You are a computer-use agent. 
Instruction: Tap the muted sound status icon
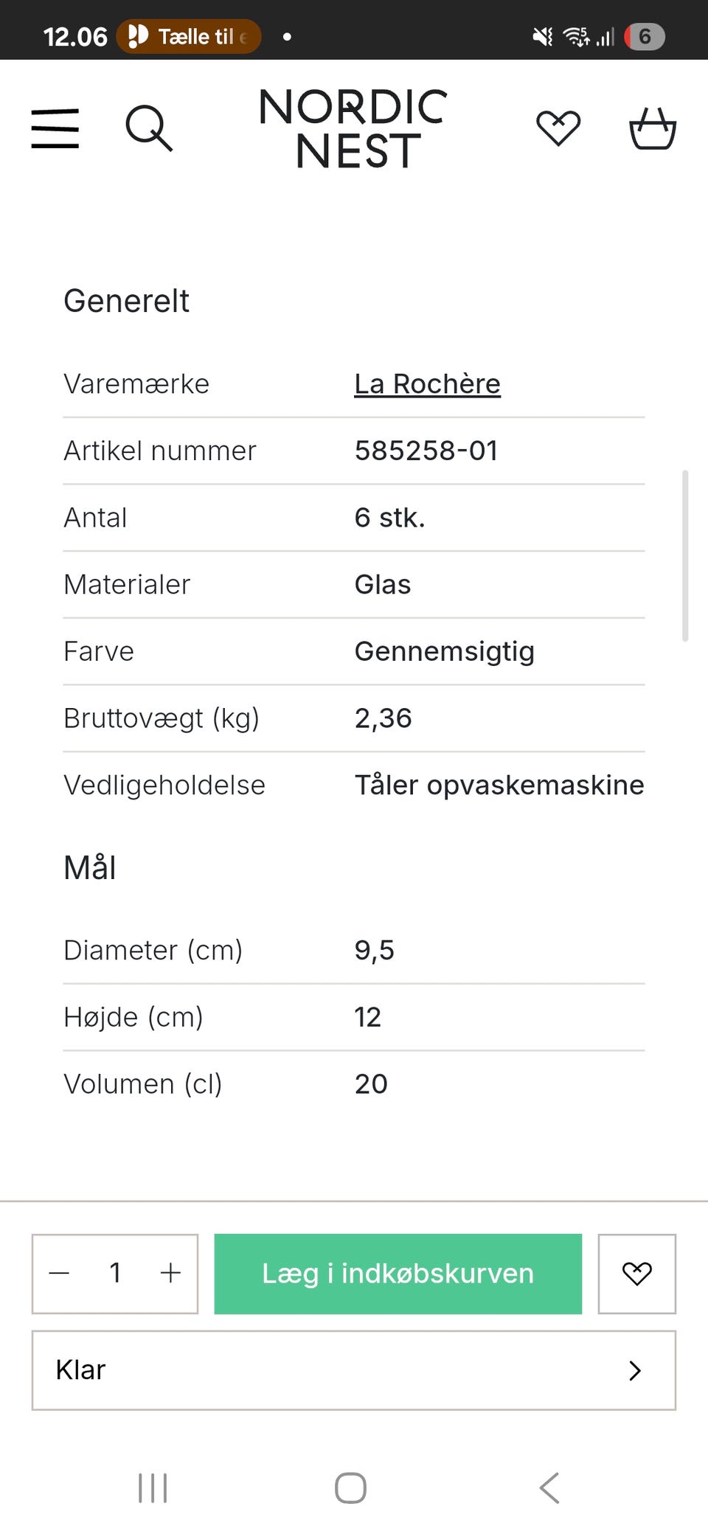coord(543,36)
